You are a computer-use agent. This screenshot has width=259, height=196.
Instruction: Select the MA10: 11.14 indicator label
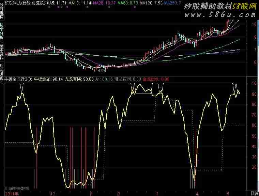(x=80, y=3)
